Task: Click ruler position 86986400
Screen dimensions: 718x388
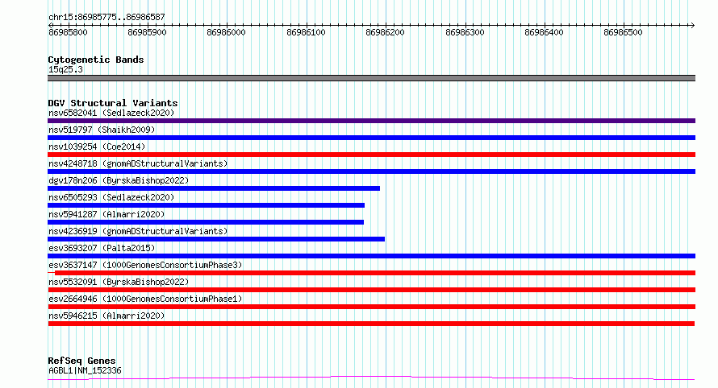Action: (x=544, y=32)
